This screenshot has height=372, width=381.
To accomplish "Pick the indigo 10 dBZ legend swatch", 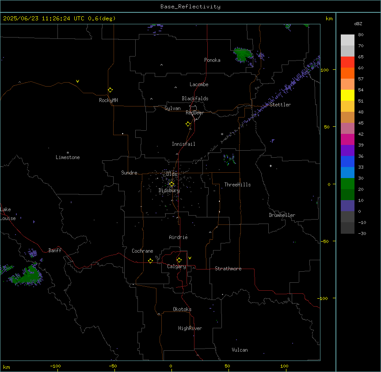I will click(x=347, y=206).
